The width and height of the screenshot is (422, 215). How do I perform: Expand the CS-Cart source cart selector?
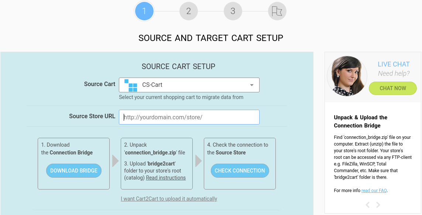click(x=189, y=85)
